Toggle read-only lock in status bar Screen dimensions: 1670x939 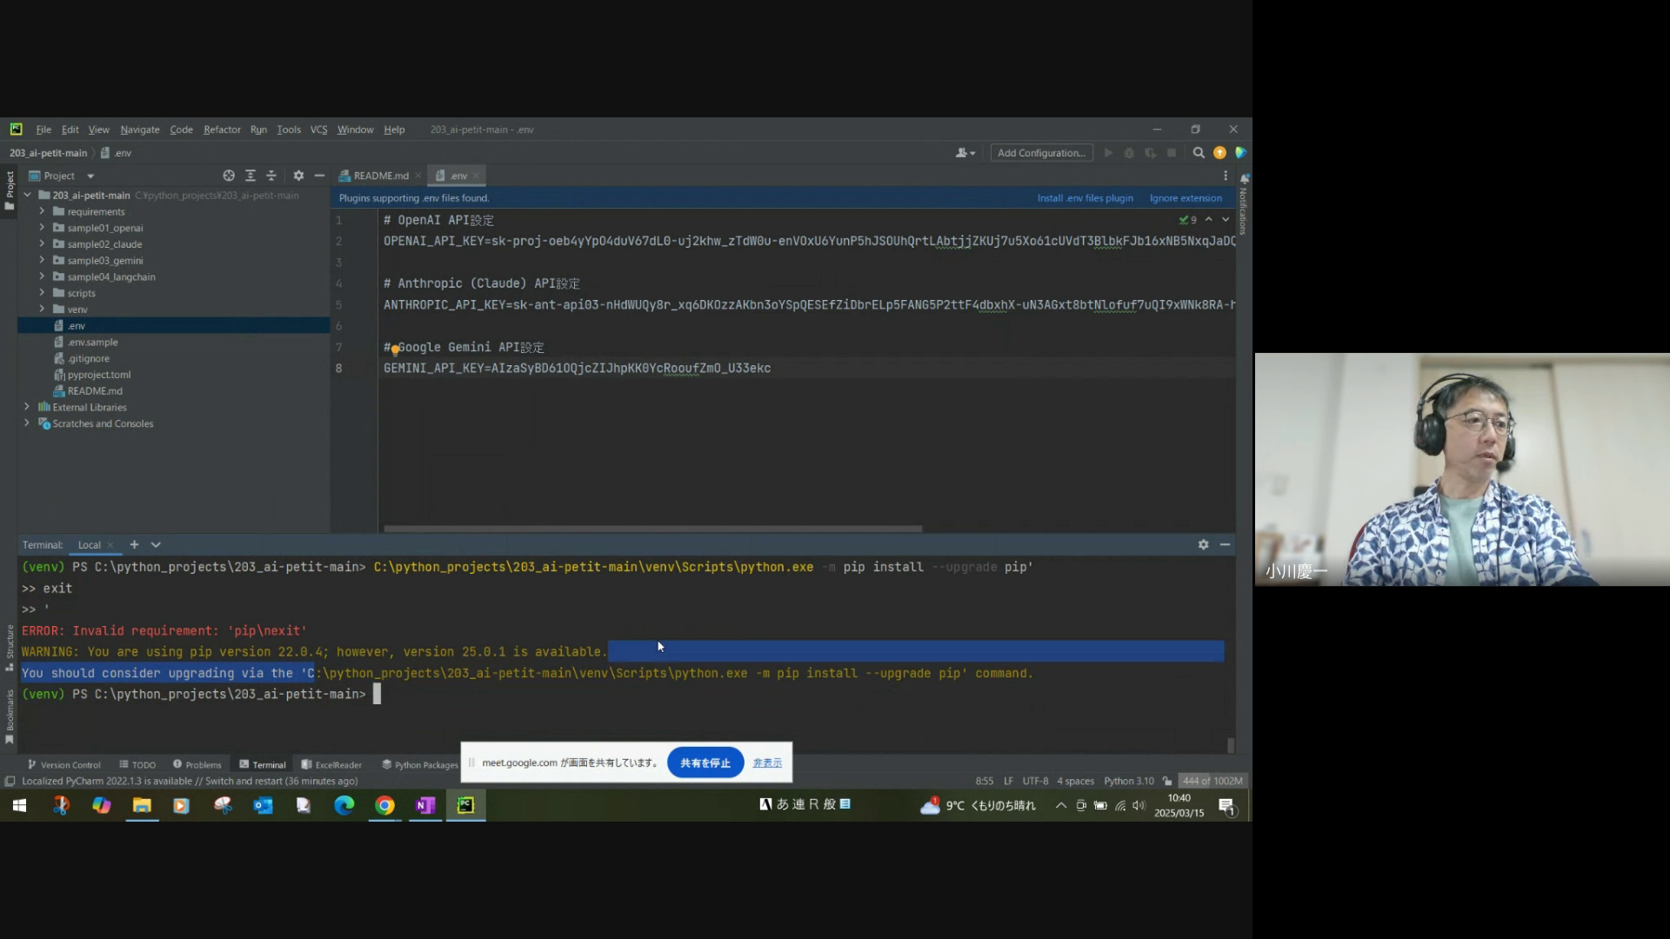1166,781
